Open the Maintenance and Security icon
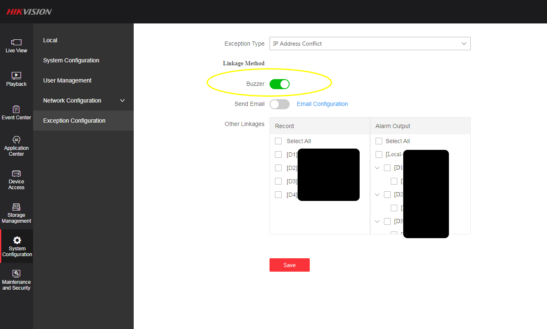The image size is (547, 329). coord(16,274)
